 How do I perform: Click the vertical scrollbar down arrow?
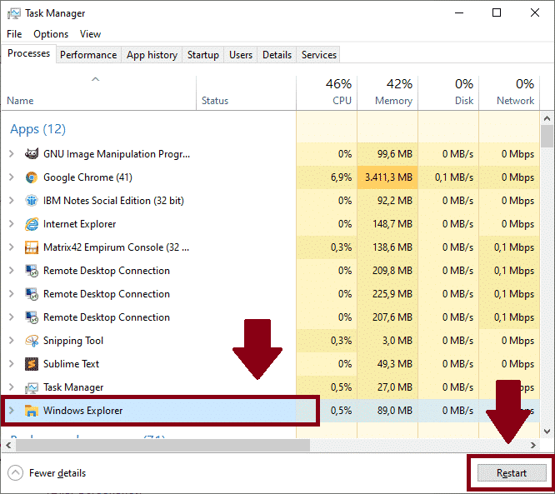[547, 432]
